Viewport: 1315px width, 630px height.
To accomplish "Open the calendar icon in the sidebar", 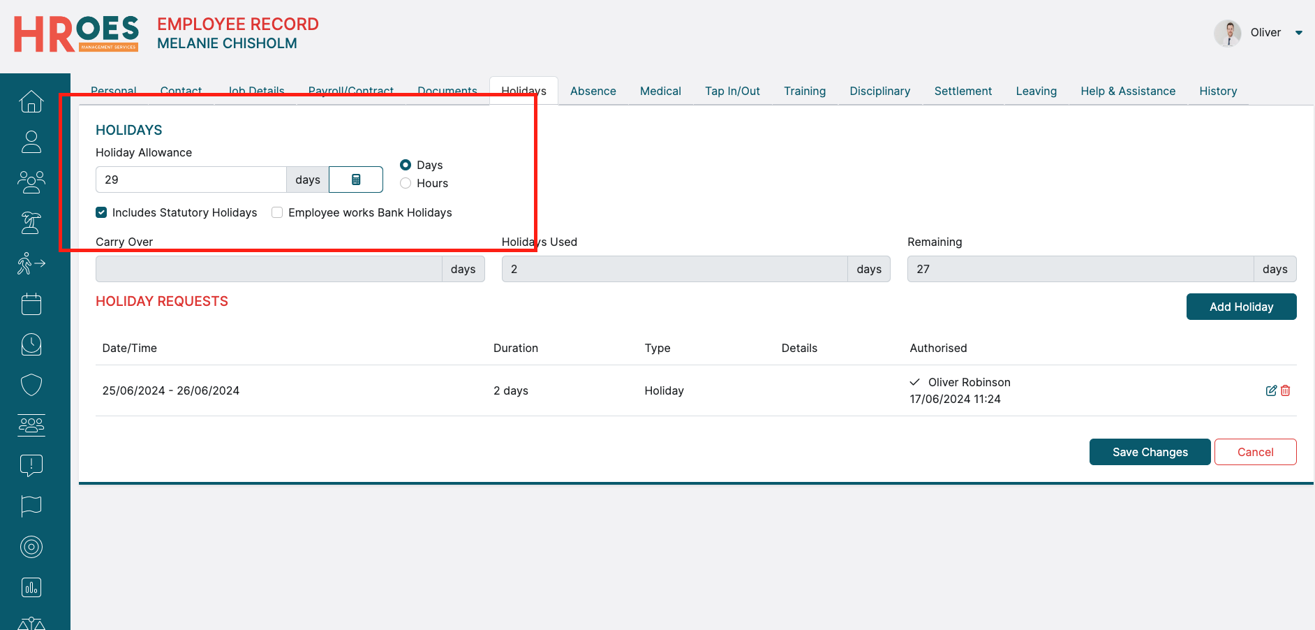I will tap(31, 304).
